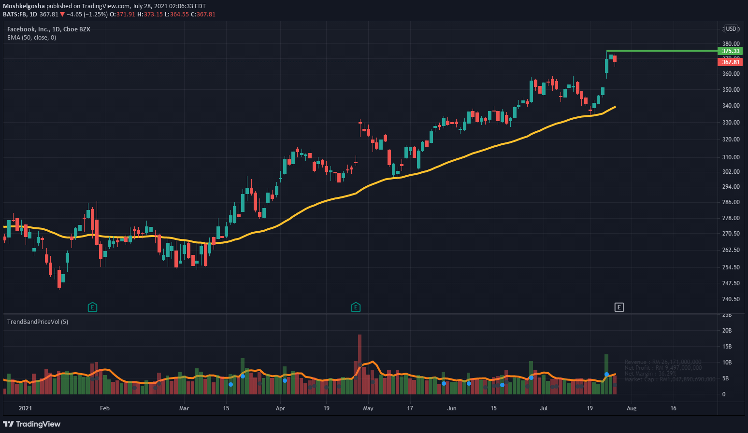Screen dimensions: 748x433
Task: Click the May date axis label
Action: click(368, 408)
